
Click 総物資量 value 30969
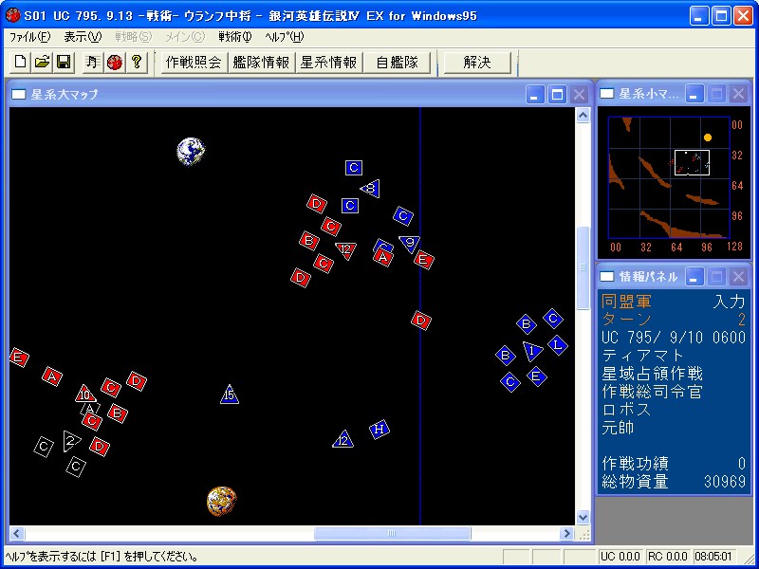pos(725,482)
